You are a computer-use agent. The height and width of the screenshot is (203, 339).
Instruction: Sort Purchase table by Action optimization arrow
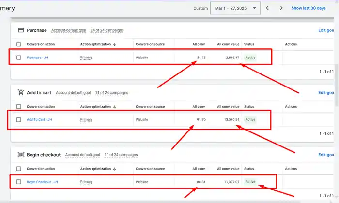(115, 44)
